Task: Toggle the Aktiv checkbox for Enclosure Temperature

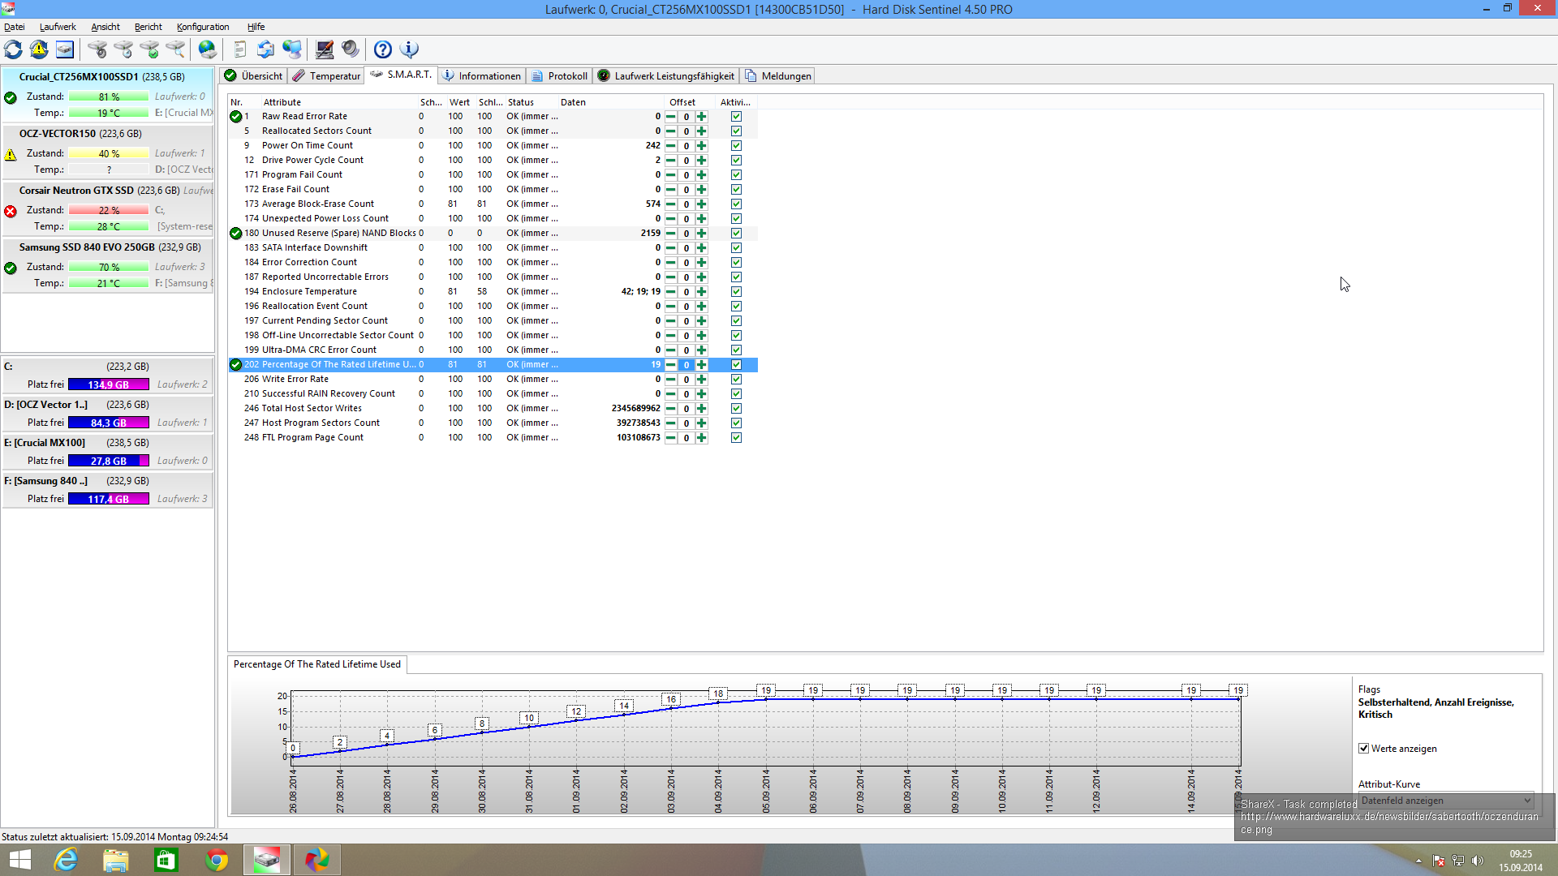Action: click(x=736, y=292)
